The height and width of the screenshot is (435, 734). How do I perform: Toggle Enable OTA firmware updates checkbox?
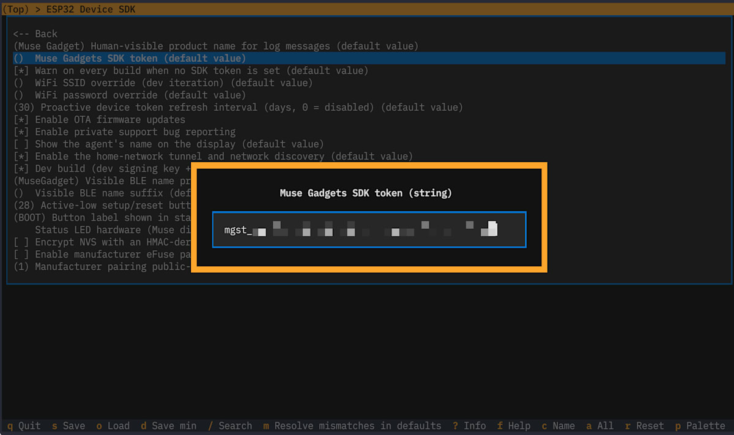coord(99,119)
